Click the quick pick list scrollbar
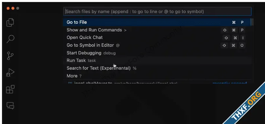265x124 pixels. point(252,22)
